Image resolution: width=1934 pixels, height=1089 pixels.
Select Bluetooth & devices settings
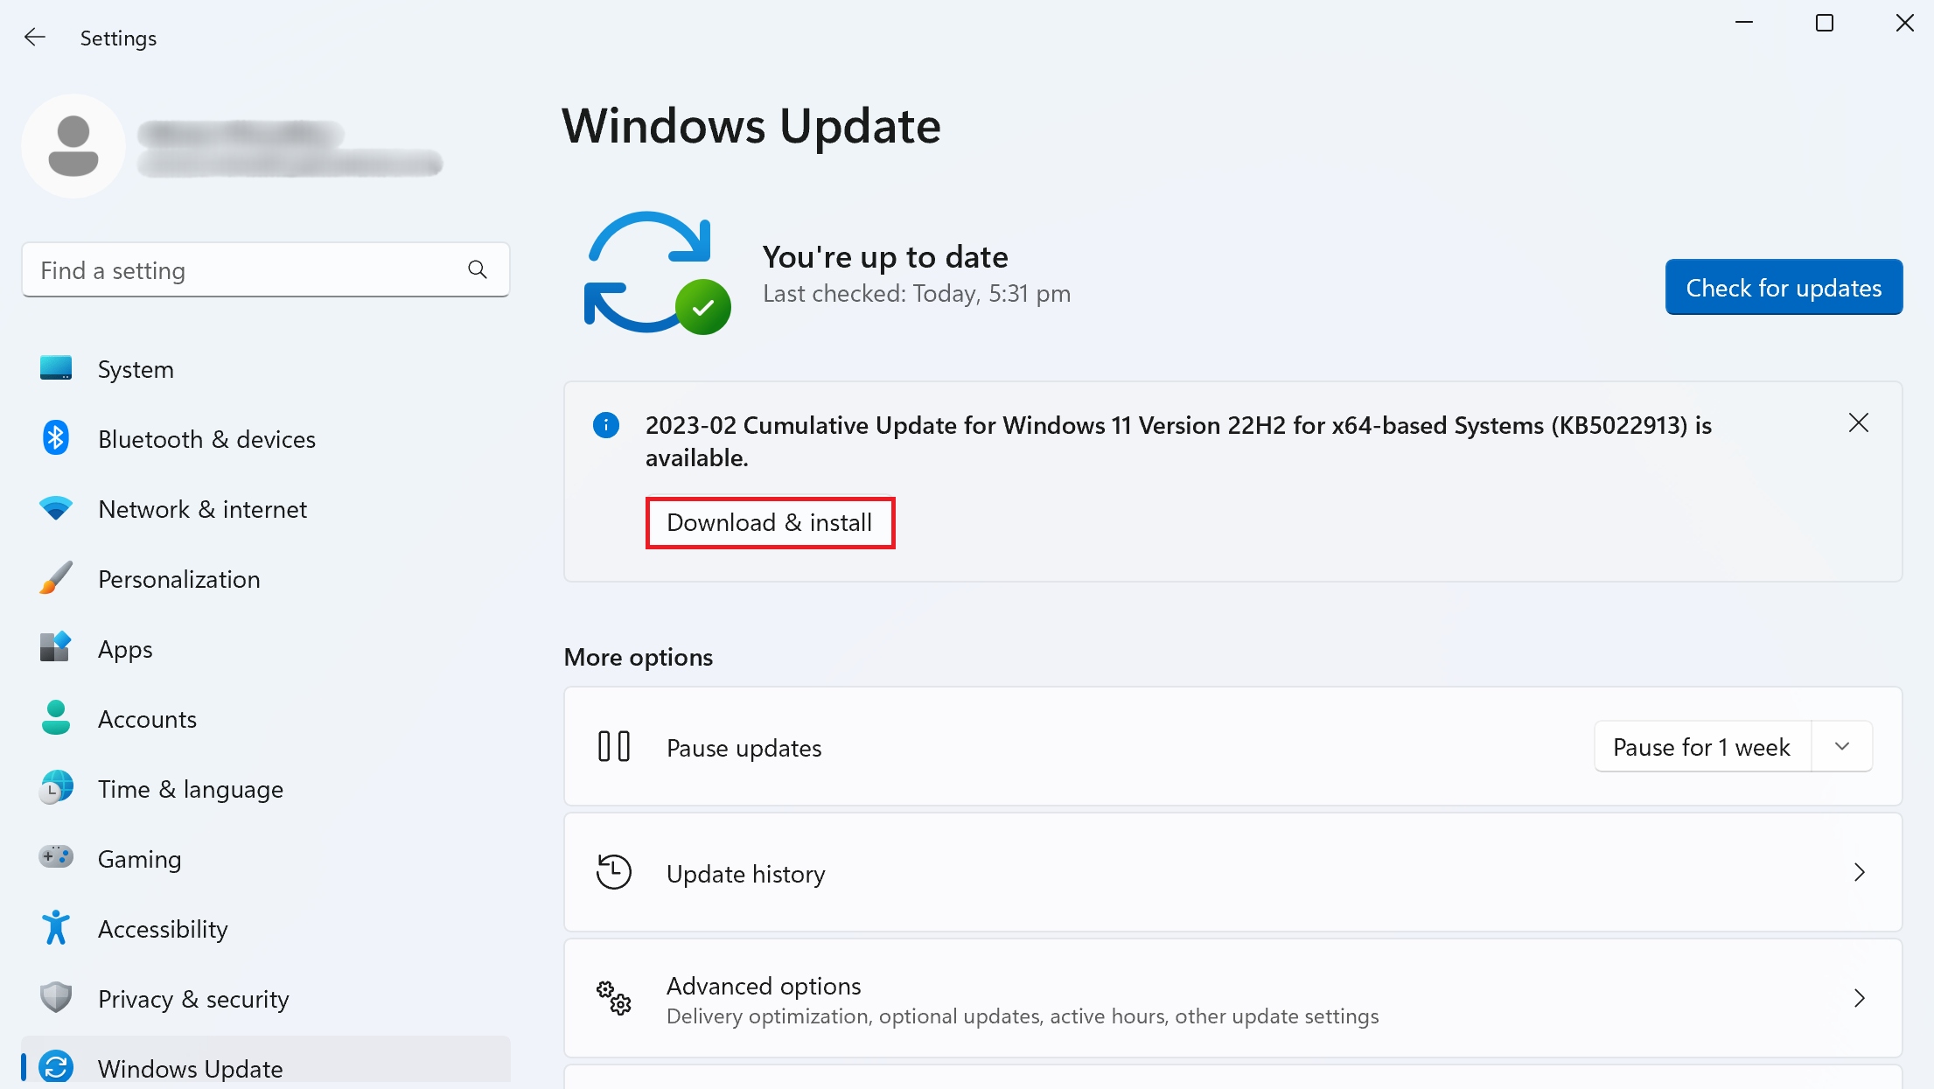coord(206,438)
